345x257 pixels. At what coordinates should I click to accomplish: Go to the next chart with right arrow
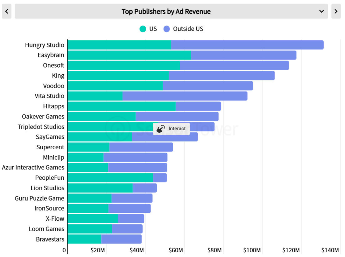pyautogui.click(x=336, y=11)
